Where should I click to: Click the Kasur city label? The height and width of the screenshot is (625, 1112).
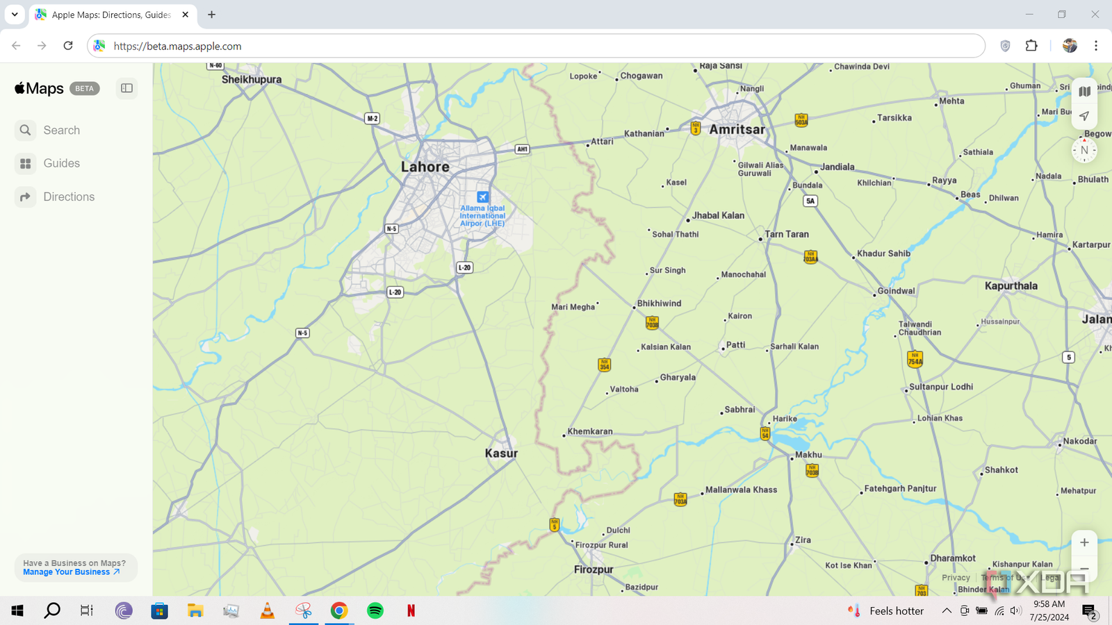coord(501,453)
